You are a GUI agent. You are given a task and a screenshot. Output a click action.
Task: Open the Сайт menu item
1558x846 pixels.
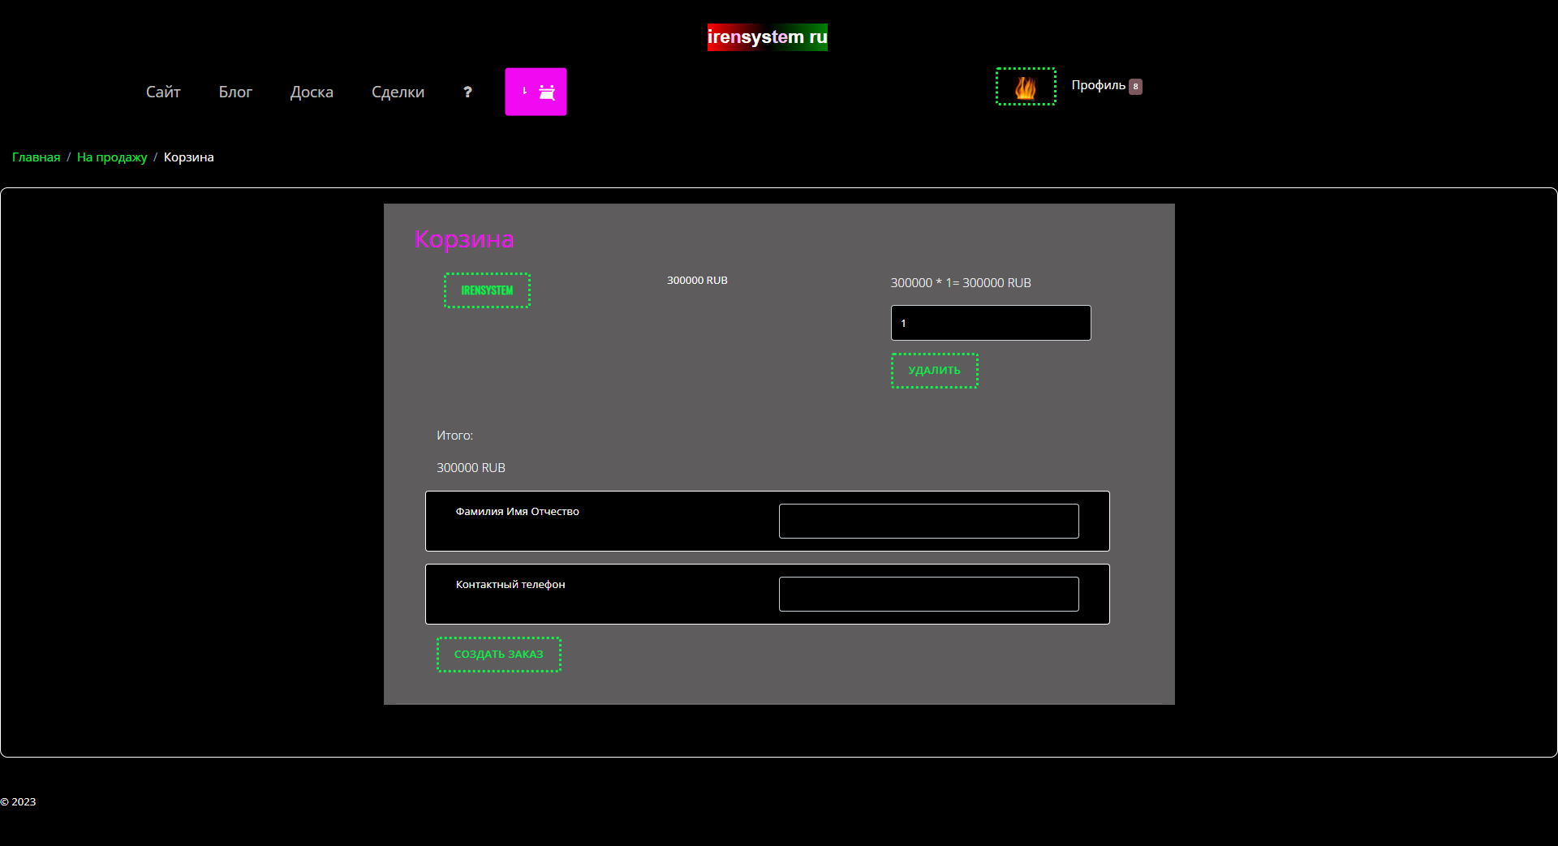click(x=163, y=92)
